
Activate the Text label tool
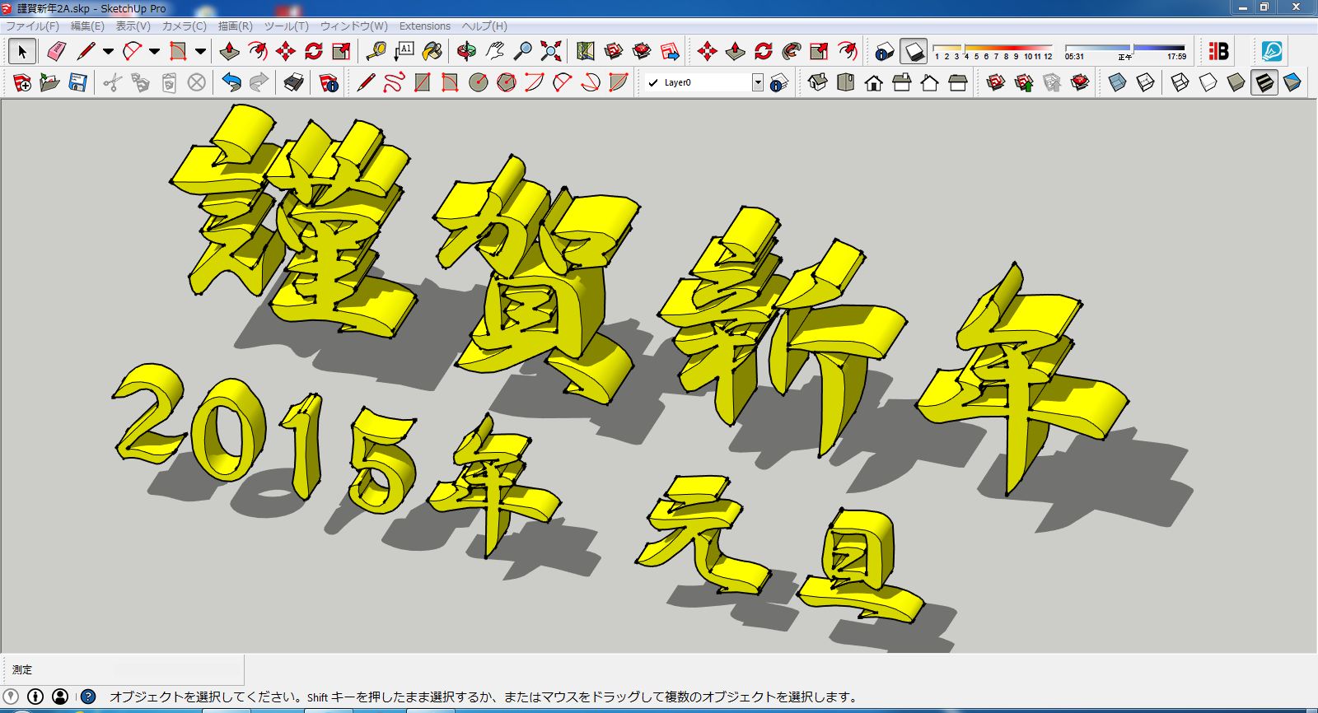[x=404, y=52]
